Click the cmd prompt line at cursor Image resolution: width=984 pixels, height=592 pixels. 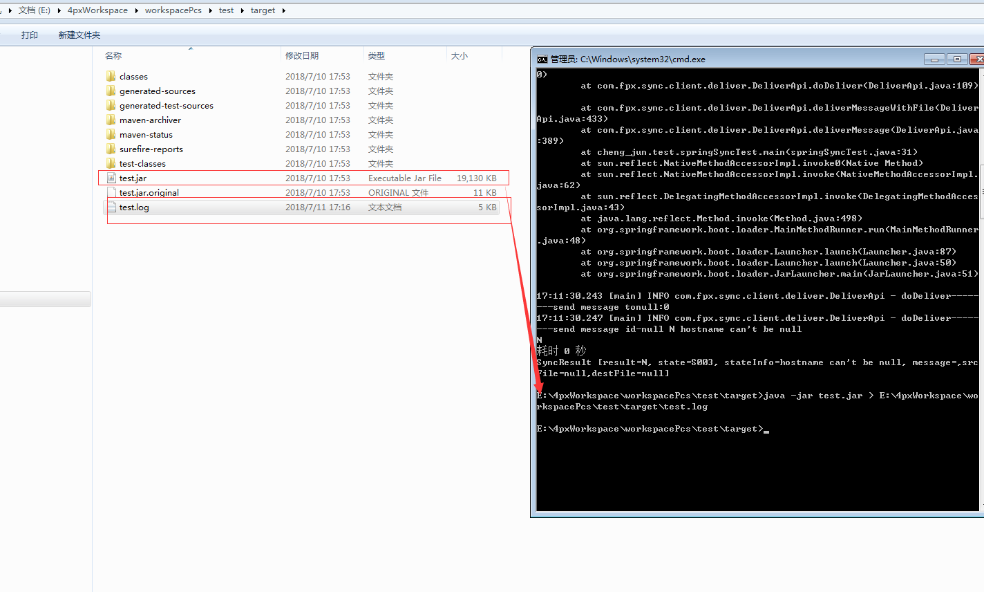653,429
